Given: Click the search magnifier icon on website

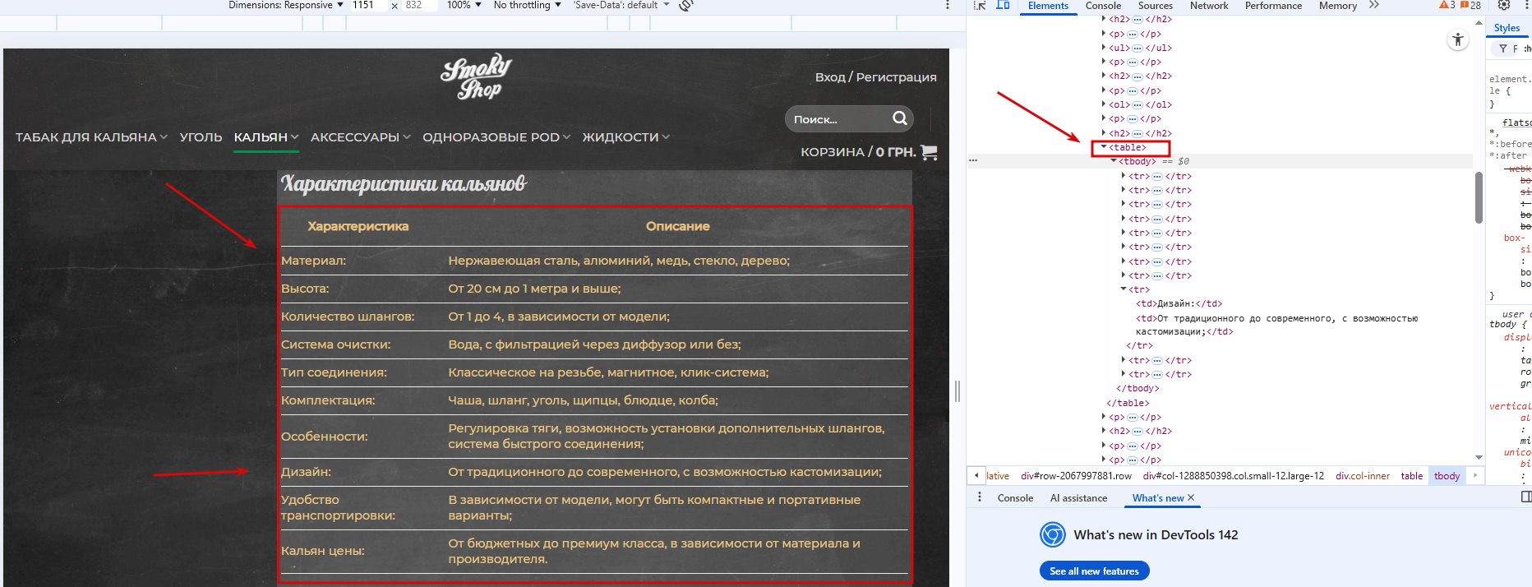Looking at the screenshot, I should pyautogui.click(x=900, y=118).
